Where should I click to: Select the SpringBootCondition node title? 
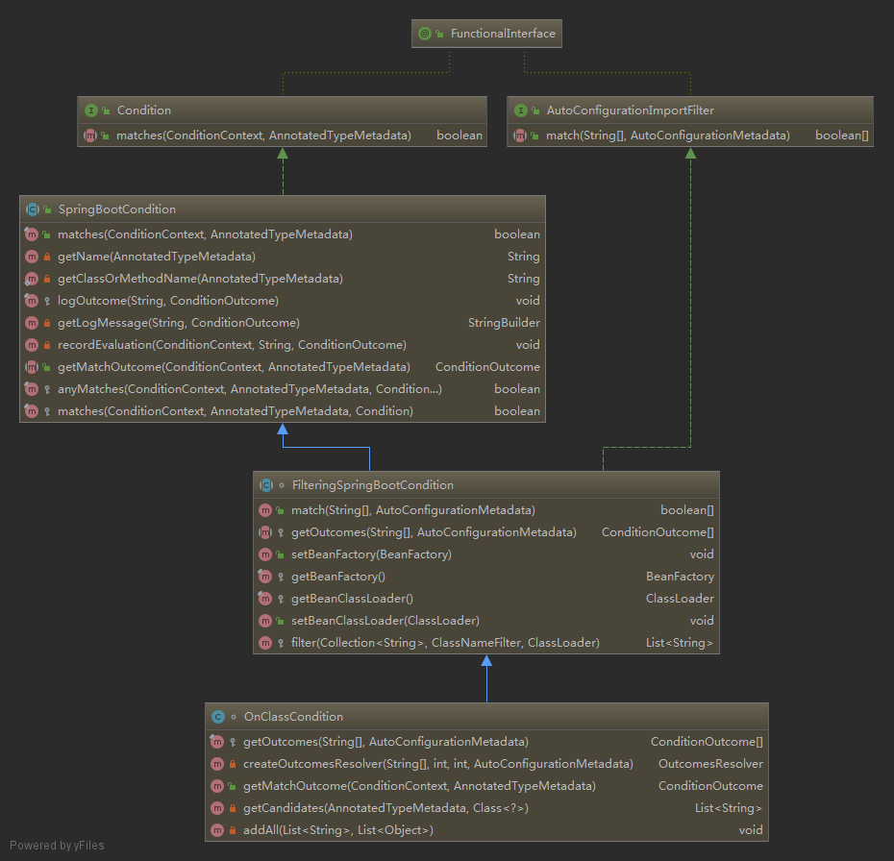pos(117,209)
